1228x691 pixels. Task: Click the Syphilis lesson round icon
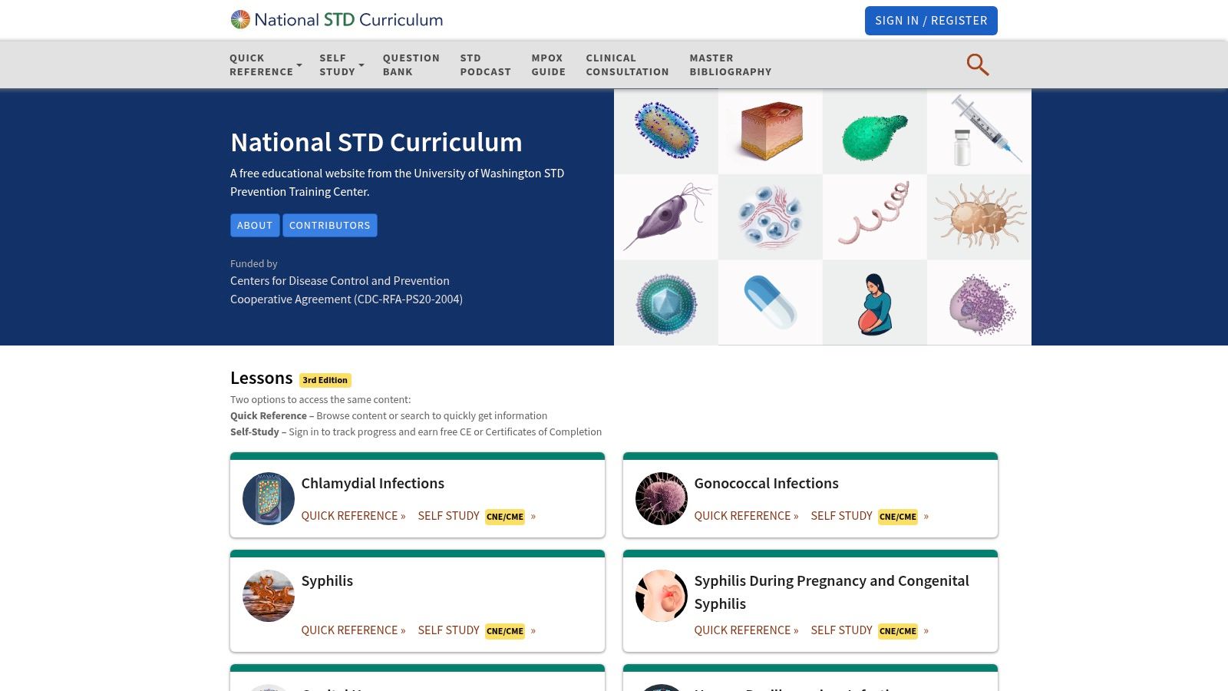point(269,596)
